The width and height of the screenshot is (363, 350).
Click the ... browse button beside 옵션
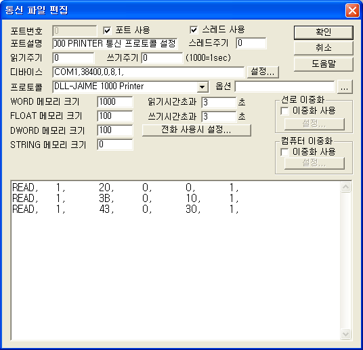tap(345, 87)
